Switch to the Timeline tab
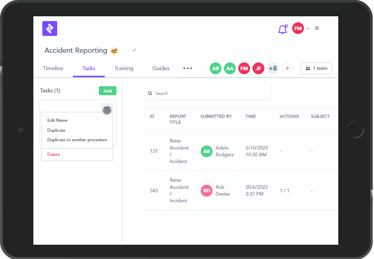 [x=53, y=68]
